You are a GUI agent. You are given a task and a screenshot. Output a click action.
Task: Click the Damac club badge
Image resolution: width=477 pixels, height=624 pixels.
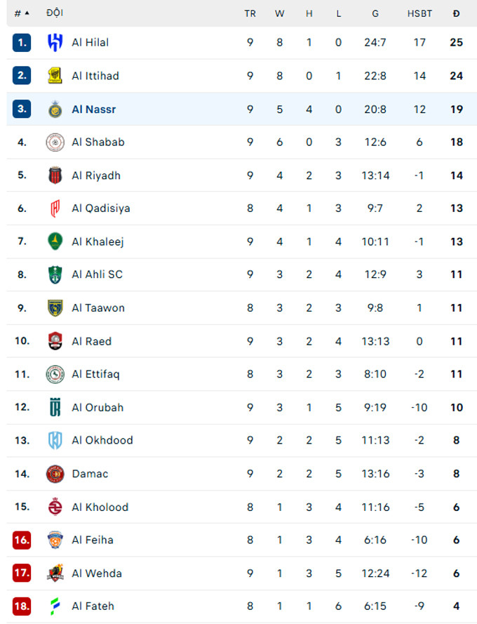coord(55,474)
